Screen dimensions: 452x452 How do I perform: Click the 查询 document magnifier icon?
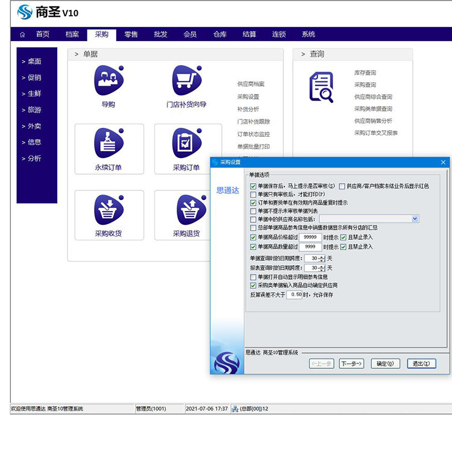pos(321,87)
